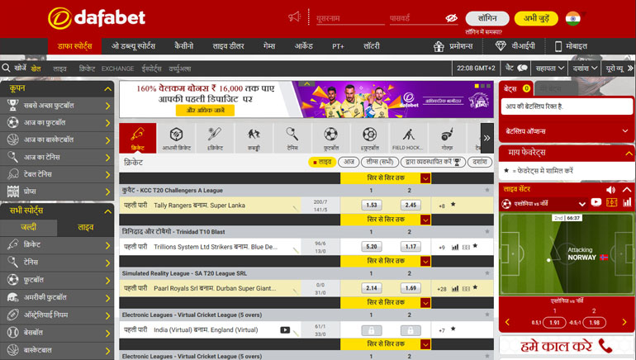Click the video stream icon in Live Center
The height and width of the screenshot is (360, 636).
(596, 203)
